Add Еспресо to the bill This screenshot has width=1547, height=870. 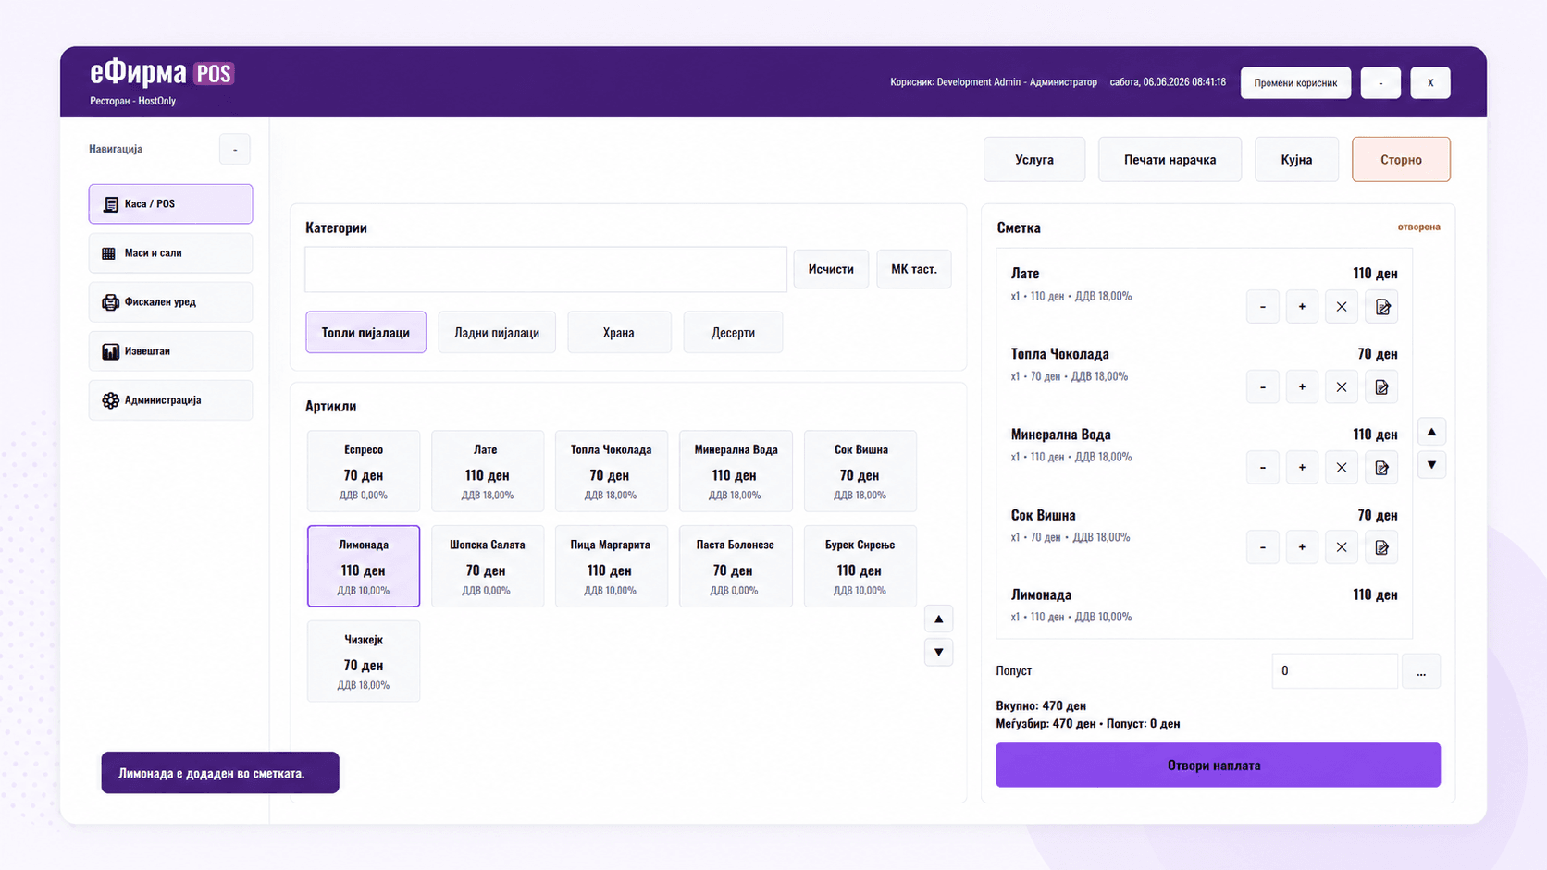(x=364, y=471)
